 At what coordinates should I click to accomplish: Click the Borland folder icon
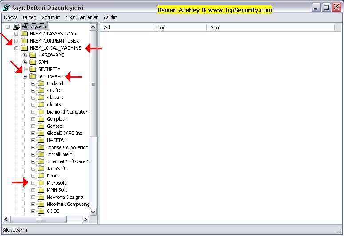coord(41,83)
